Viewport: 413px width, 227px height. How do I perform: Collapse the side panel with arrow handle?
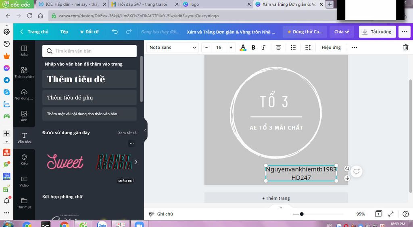(145, 130)
